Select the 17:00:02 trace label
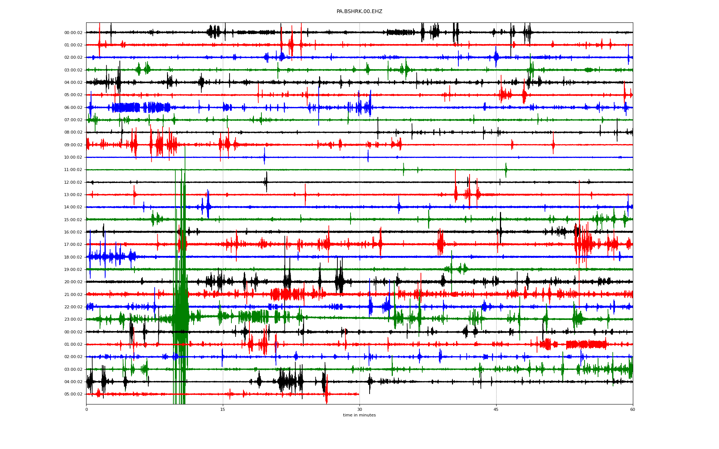Image resolution: width=719 pixels, height=449 pixels. 73,245
